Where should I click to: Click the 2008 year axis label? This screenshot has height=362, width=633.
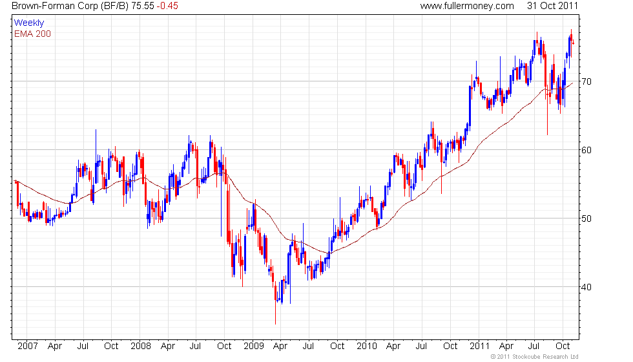tap(141, 346)
